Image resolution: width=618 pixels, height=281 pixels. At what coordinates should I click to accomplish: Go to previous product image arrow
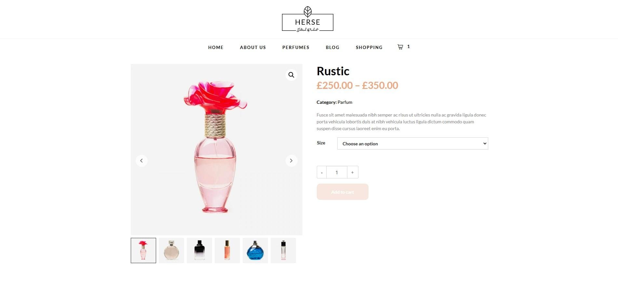pyautogui.click(x=141, y=161)
